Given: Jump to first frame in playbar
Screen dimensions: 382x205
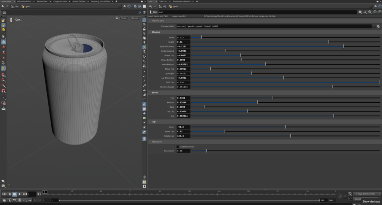Looking at the screenshot, I should coord(4,194).
